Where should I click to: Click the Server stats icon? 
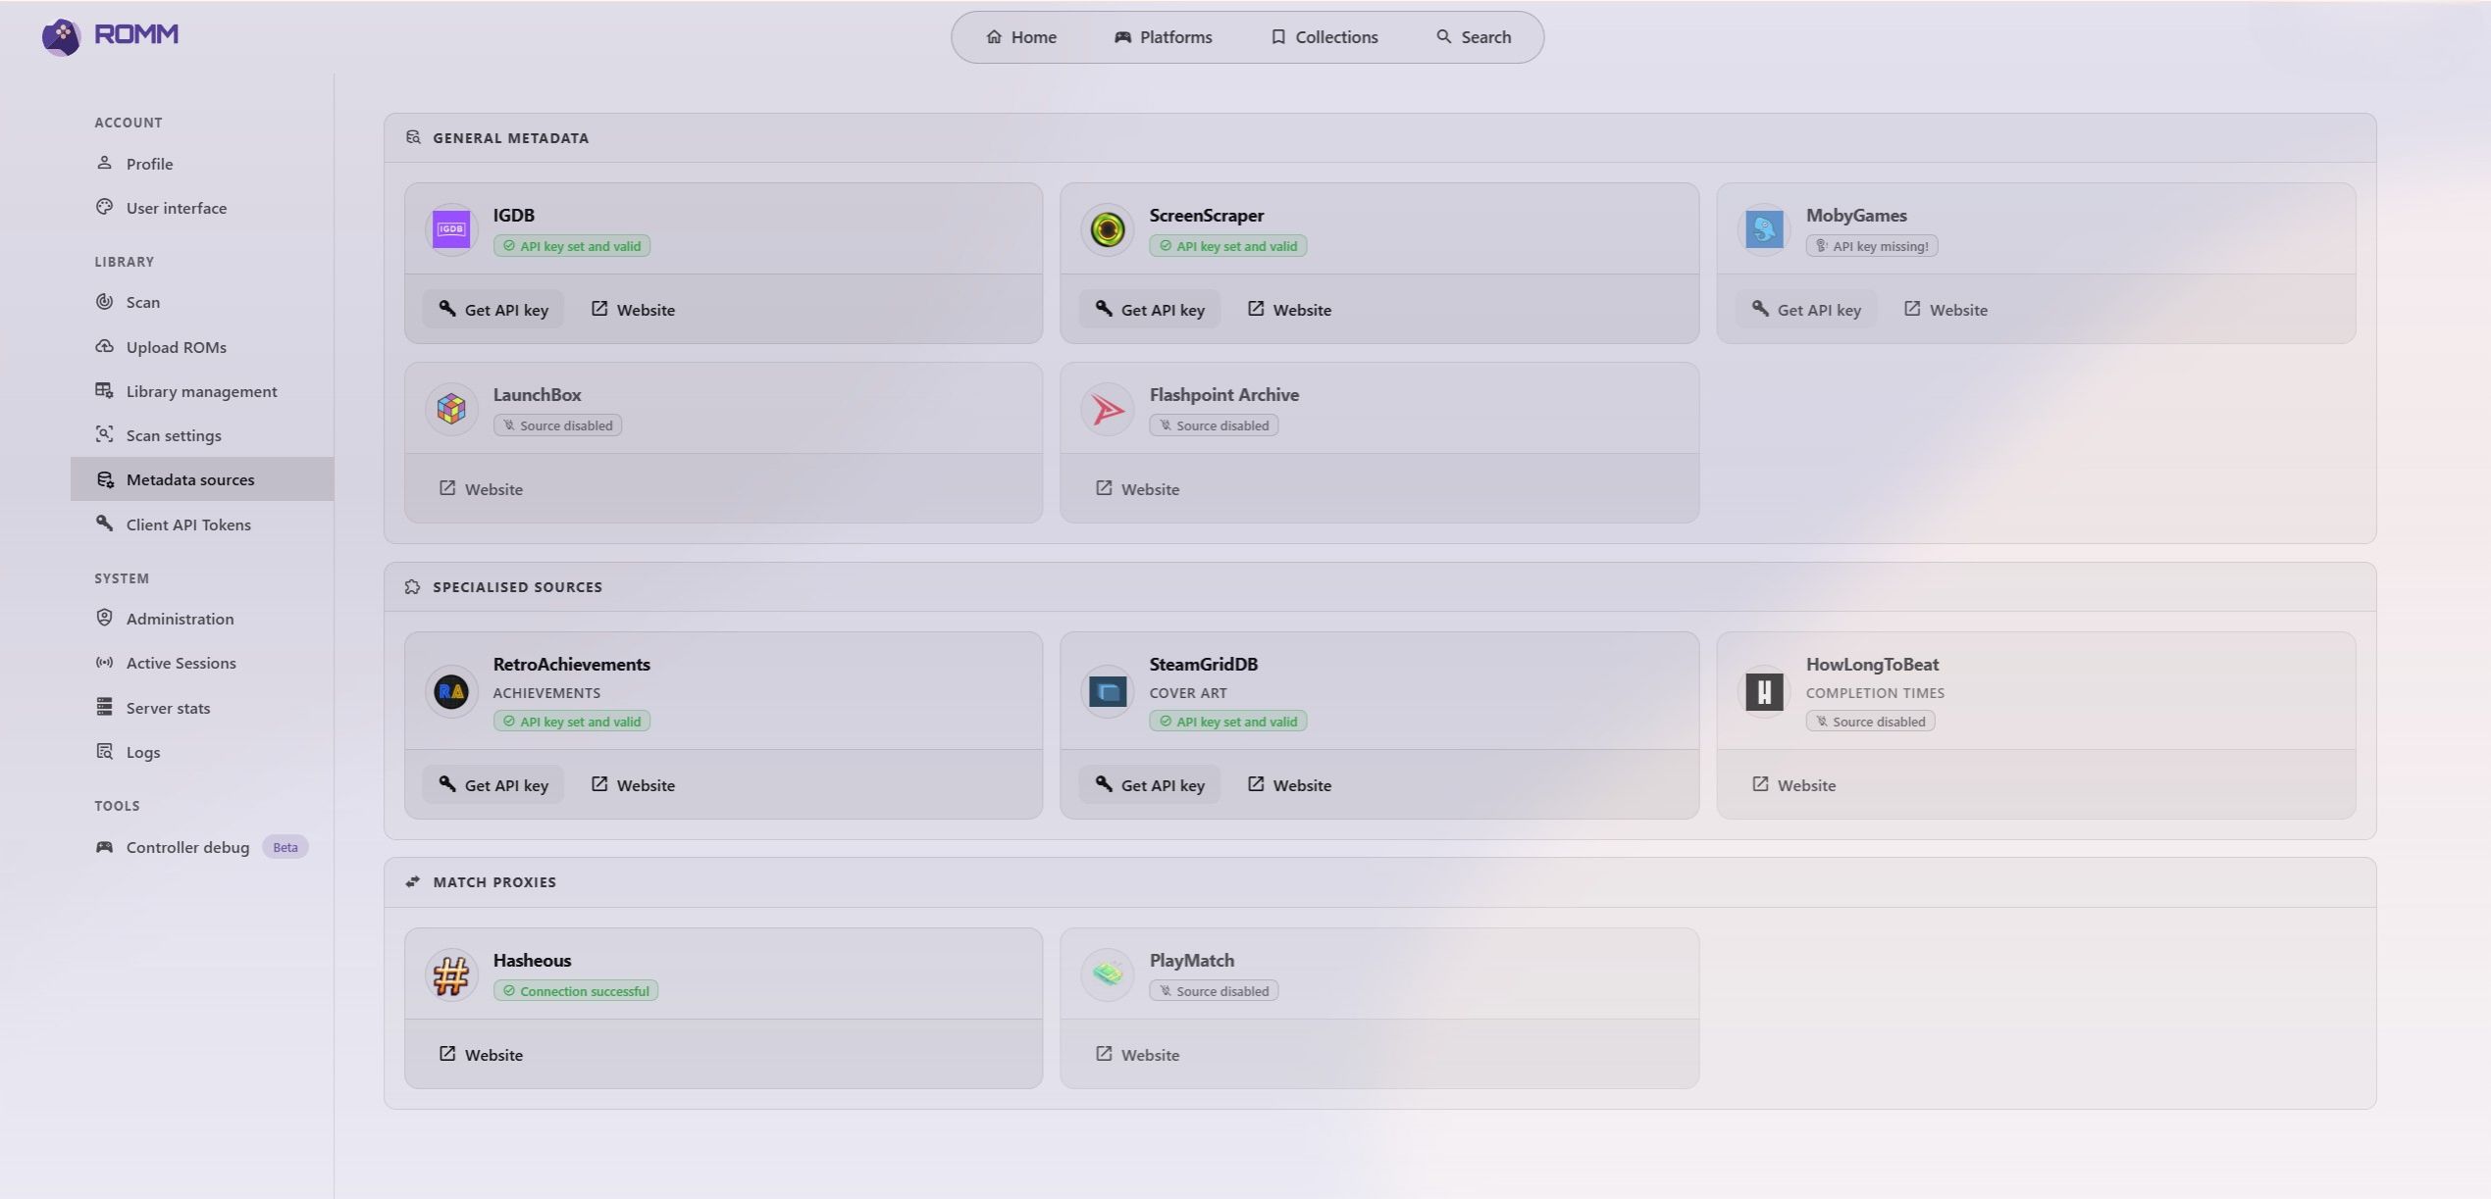(104, 707)
